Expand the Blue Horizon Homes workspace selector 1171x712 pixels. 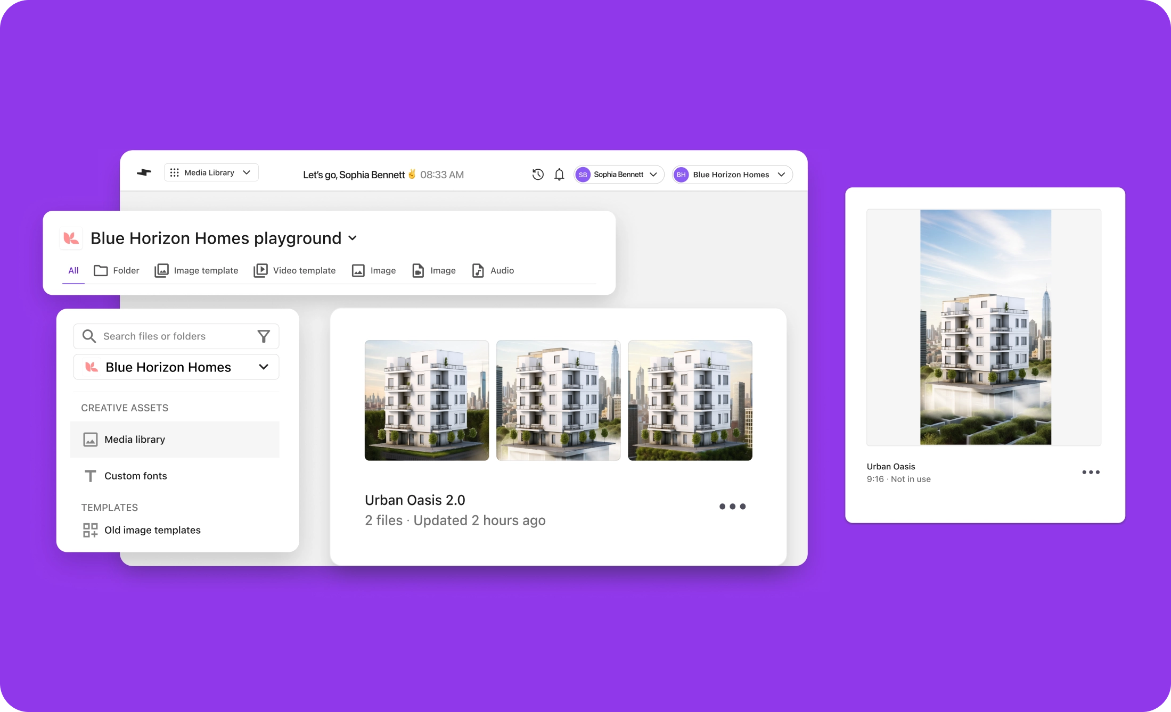tap(176, 367)
